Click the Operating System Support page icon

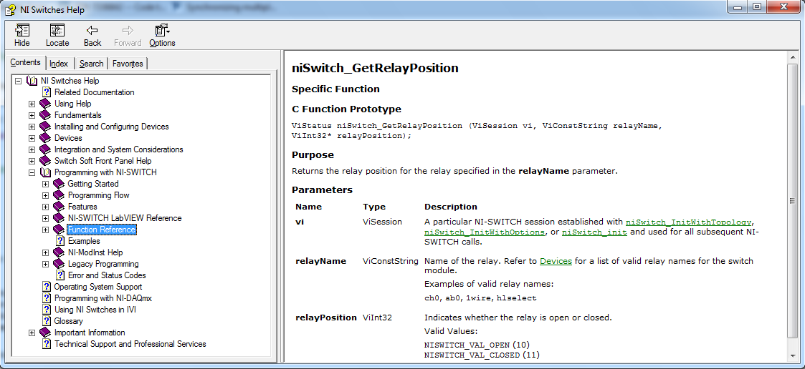coord(47,287)
